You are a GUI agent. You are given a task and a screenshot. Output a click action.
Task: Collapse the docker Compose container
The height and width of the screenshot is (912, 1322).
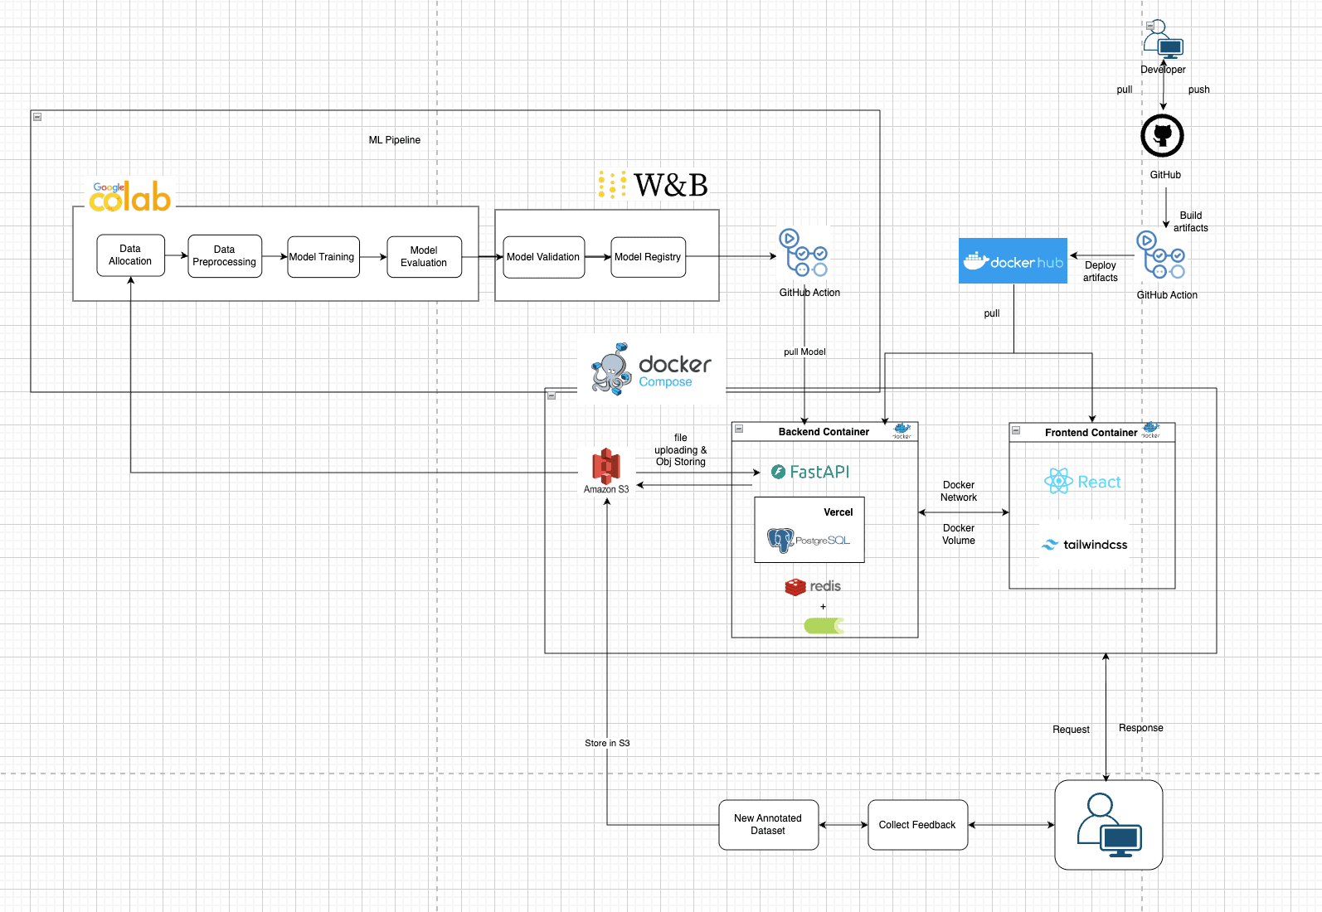point(552,395)
